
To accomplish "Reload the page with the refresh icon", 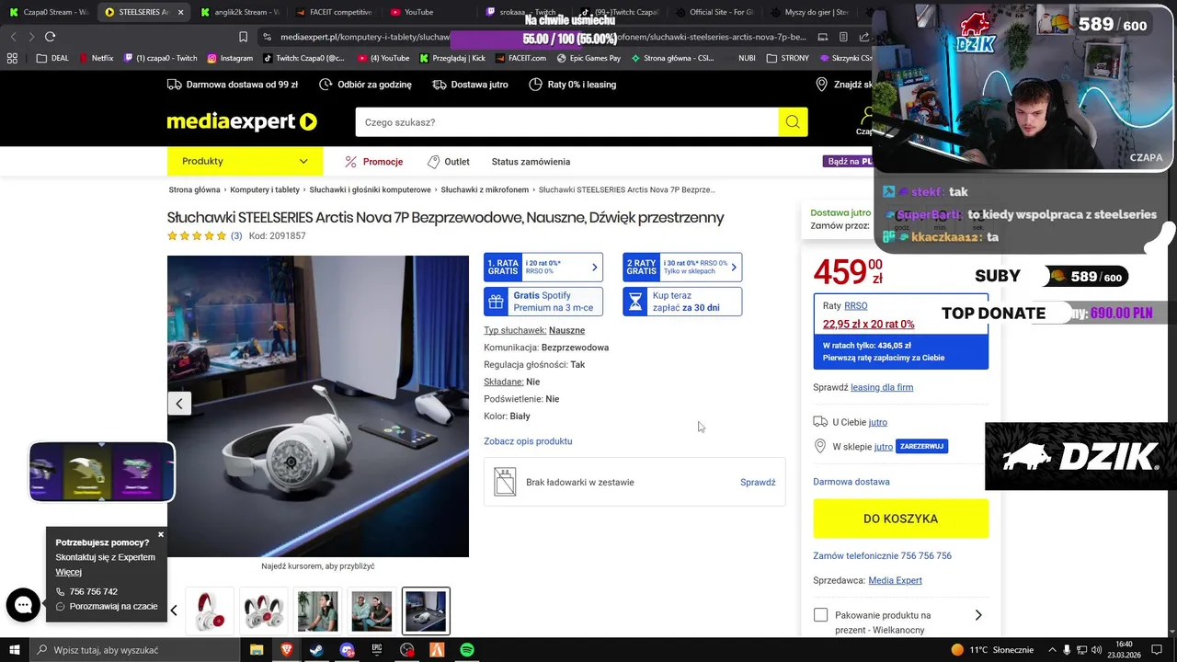I will coord(50,37).
